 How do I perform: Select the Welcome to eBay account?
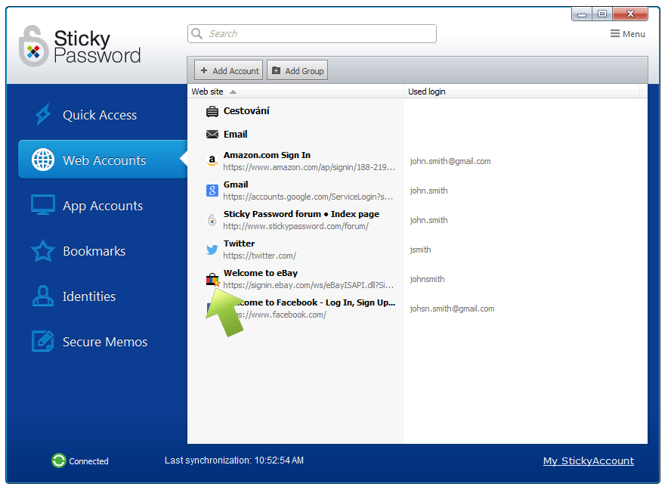pyautogui.click(x=260, y=273)
